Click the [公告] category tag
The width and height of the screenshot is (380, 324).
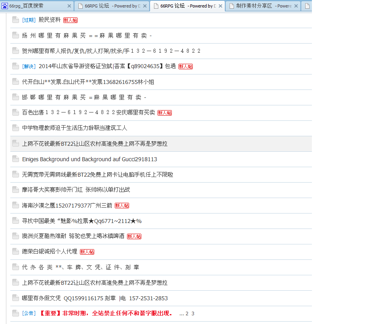click(29, 313)
